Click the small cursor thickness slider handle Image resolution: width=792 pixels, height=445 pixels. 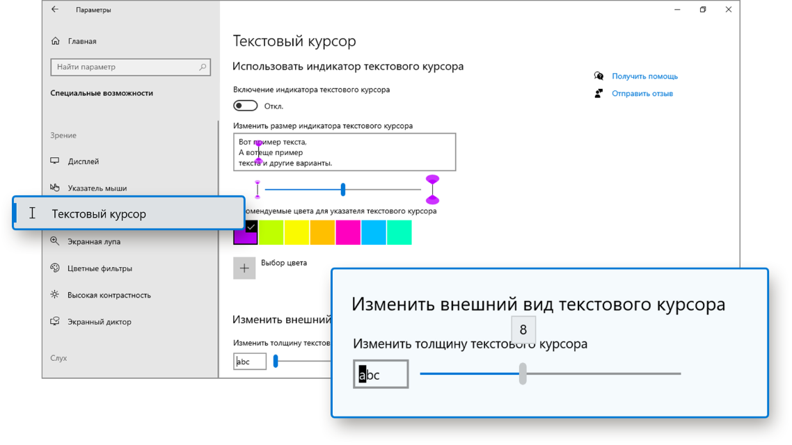[x=276, y=361]
